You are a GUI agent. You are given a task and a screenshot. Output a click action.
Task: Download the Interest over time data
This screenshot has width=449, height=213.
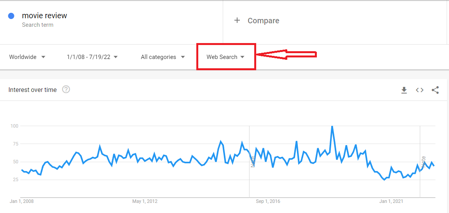[404, 90]
